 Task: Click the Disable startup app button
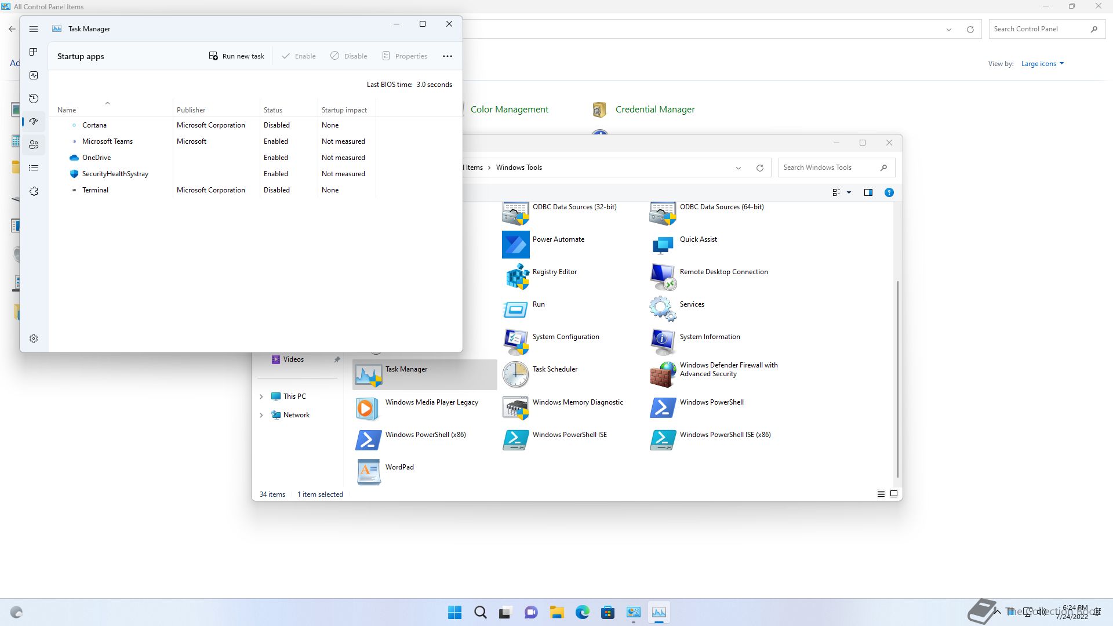[x=349, y=56]
